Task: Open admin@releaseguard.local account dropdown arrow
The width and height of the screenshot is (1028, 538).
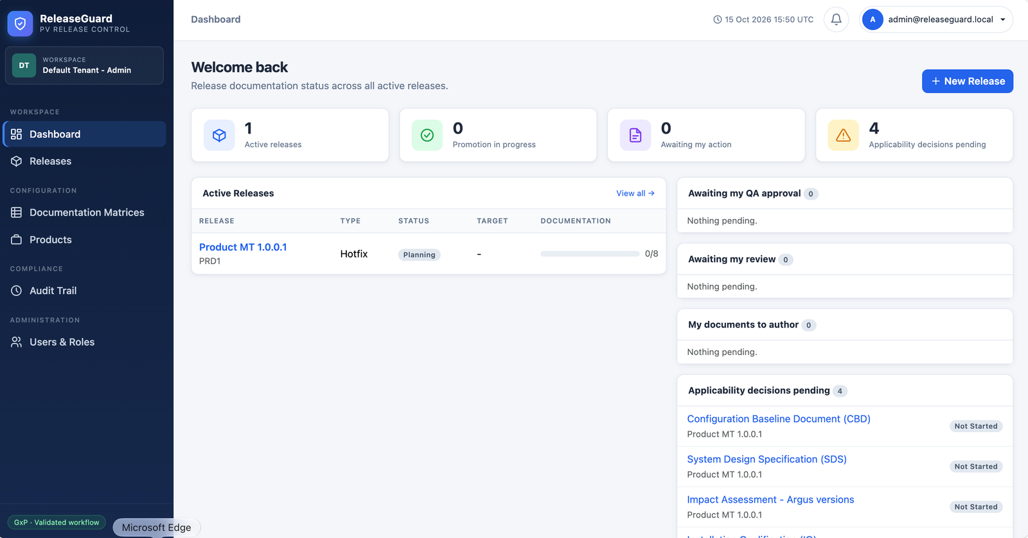Action: click(1003, 19)
